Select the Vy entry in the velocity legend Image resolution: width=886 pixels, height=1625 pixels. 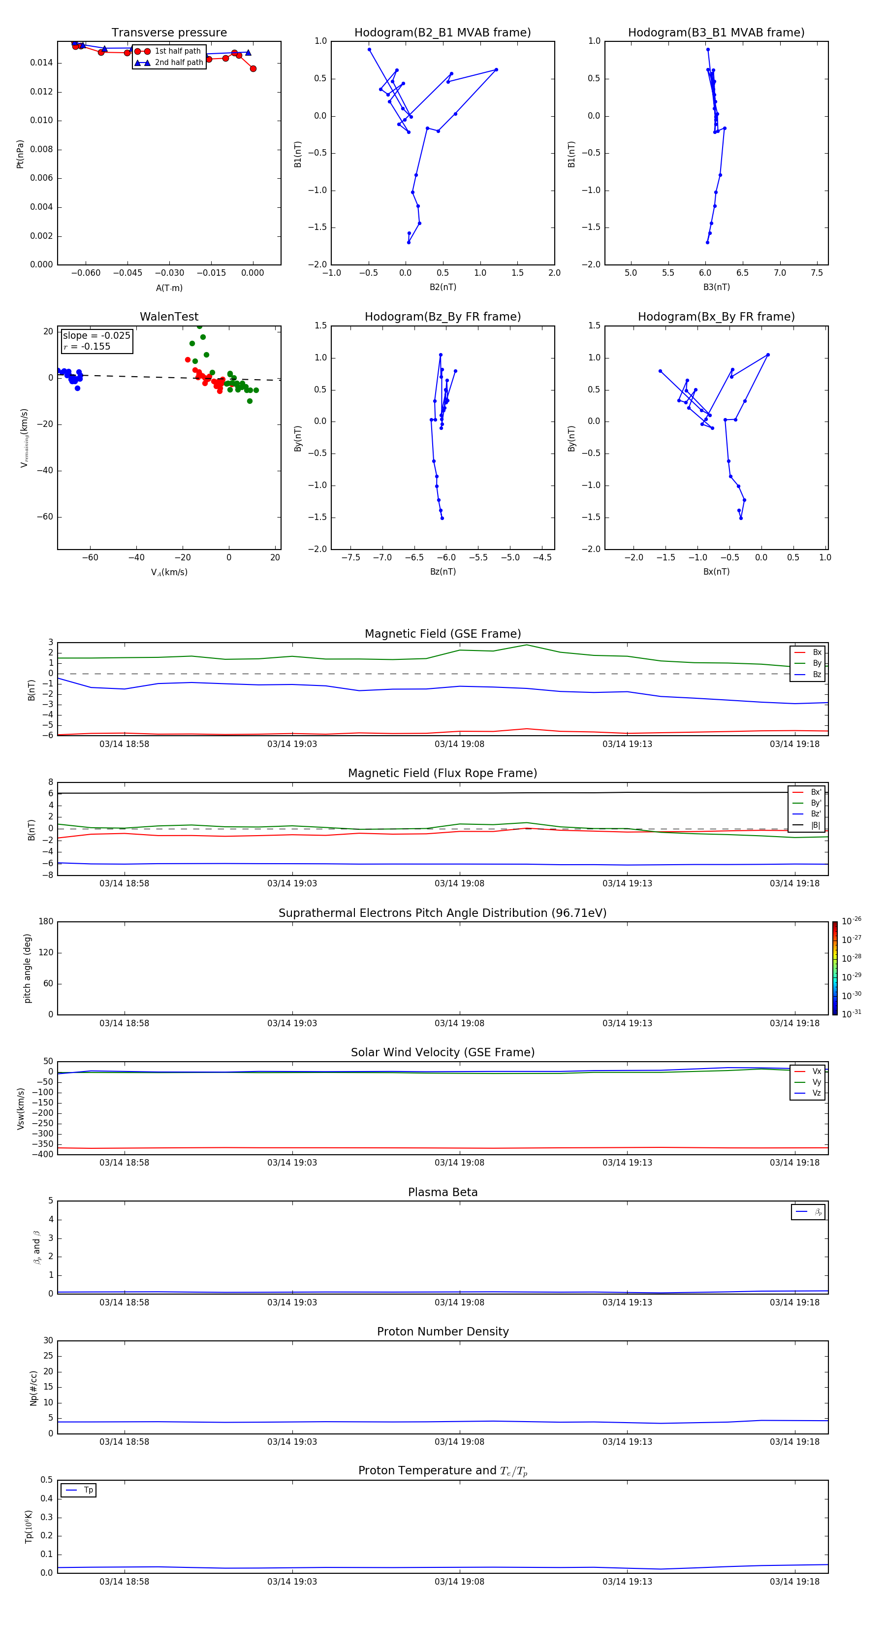pos(808,1082)
